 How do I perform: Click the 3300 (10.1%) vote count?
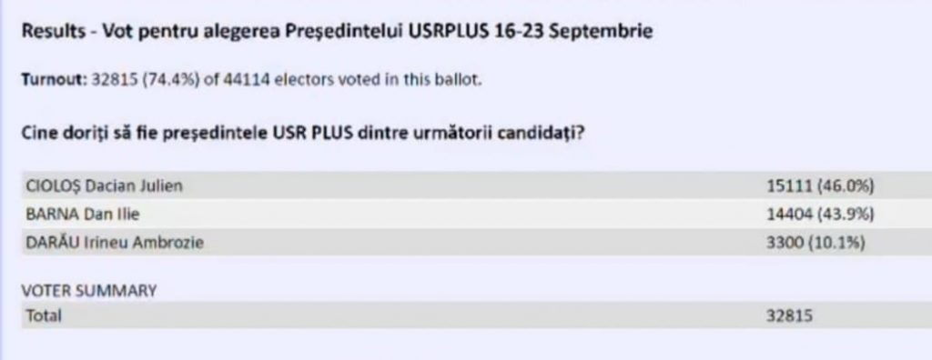(x=815, y=243)
